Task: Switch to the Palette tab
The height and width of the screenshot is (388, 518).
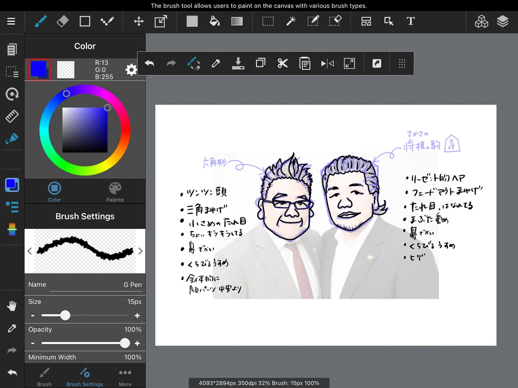Action: [115, 192]
